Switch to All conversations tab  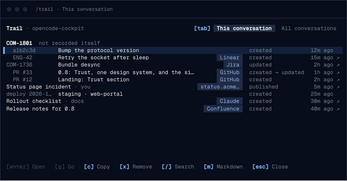click(309, 28)
